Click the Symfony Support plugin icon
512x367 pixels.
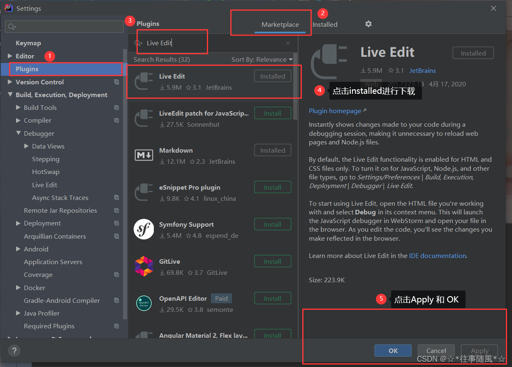tap(144, 228)
